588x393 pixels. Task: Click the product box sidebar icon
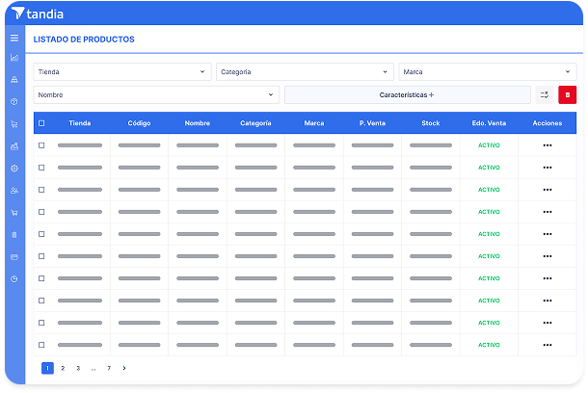[14, 101]
